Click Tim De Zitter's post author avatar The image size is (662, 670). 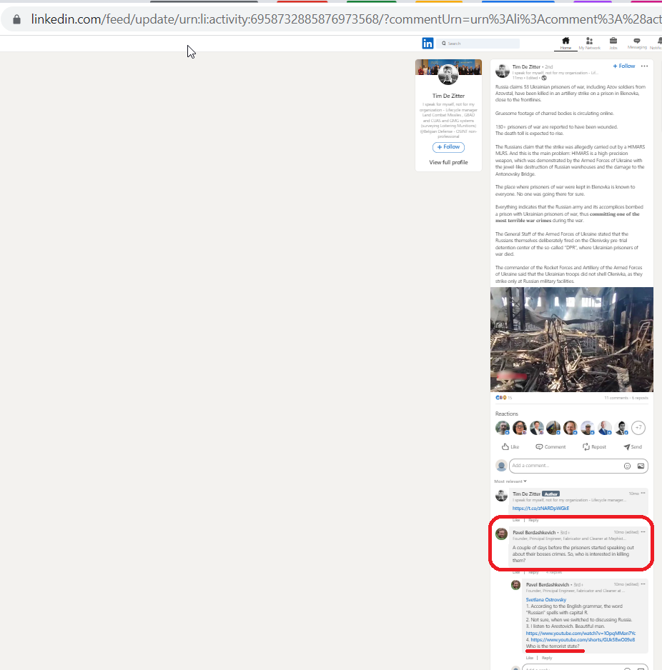click(503, 71)
